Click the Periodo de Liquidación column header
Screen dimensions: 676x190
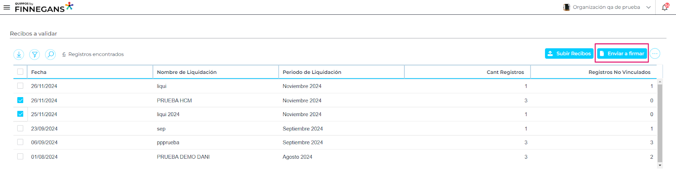tap(312, 72)
